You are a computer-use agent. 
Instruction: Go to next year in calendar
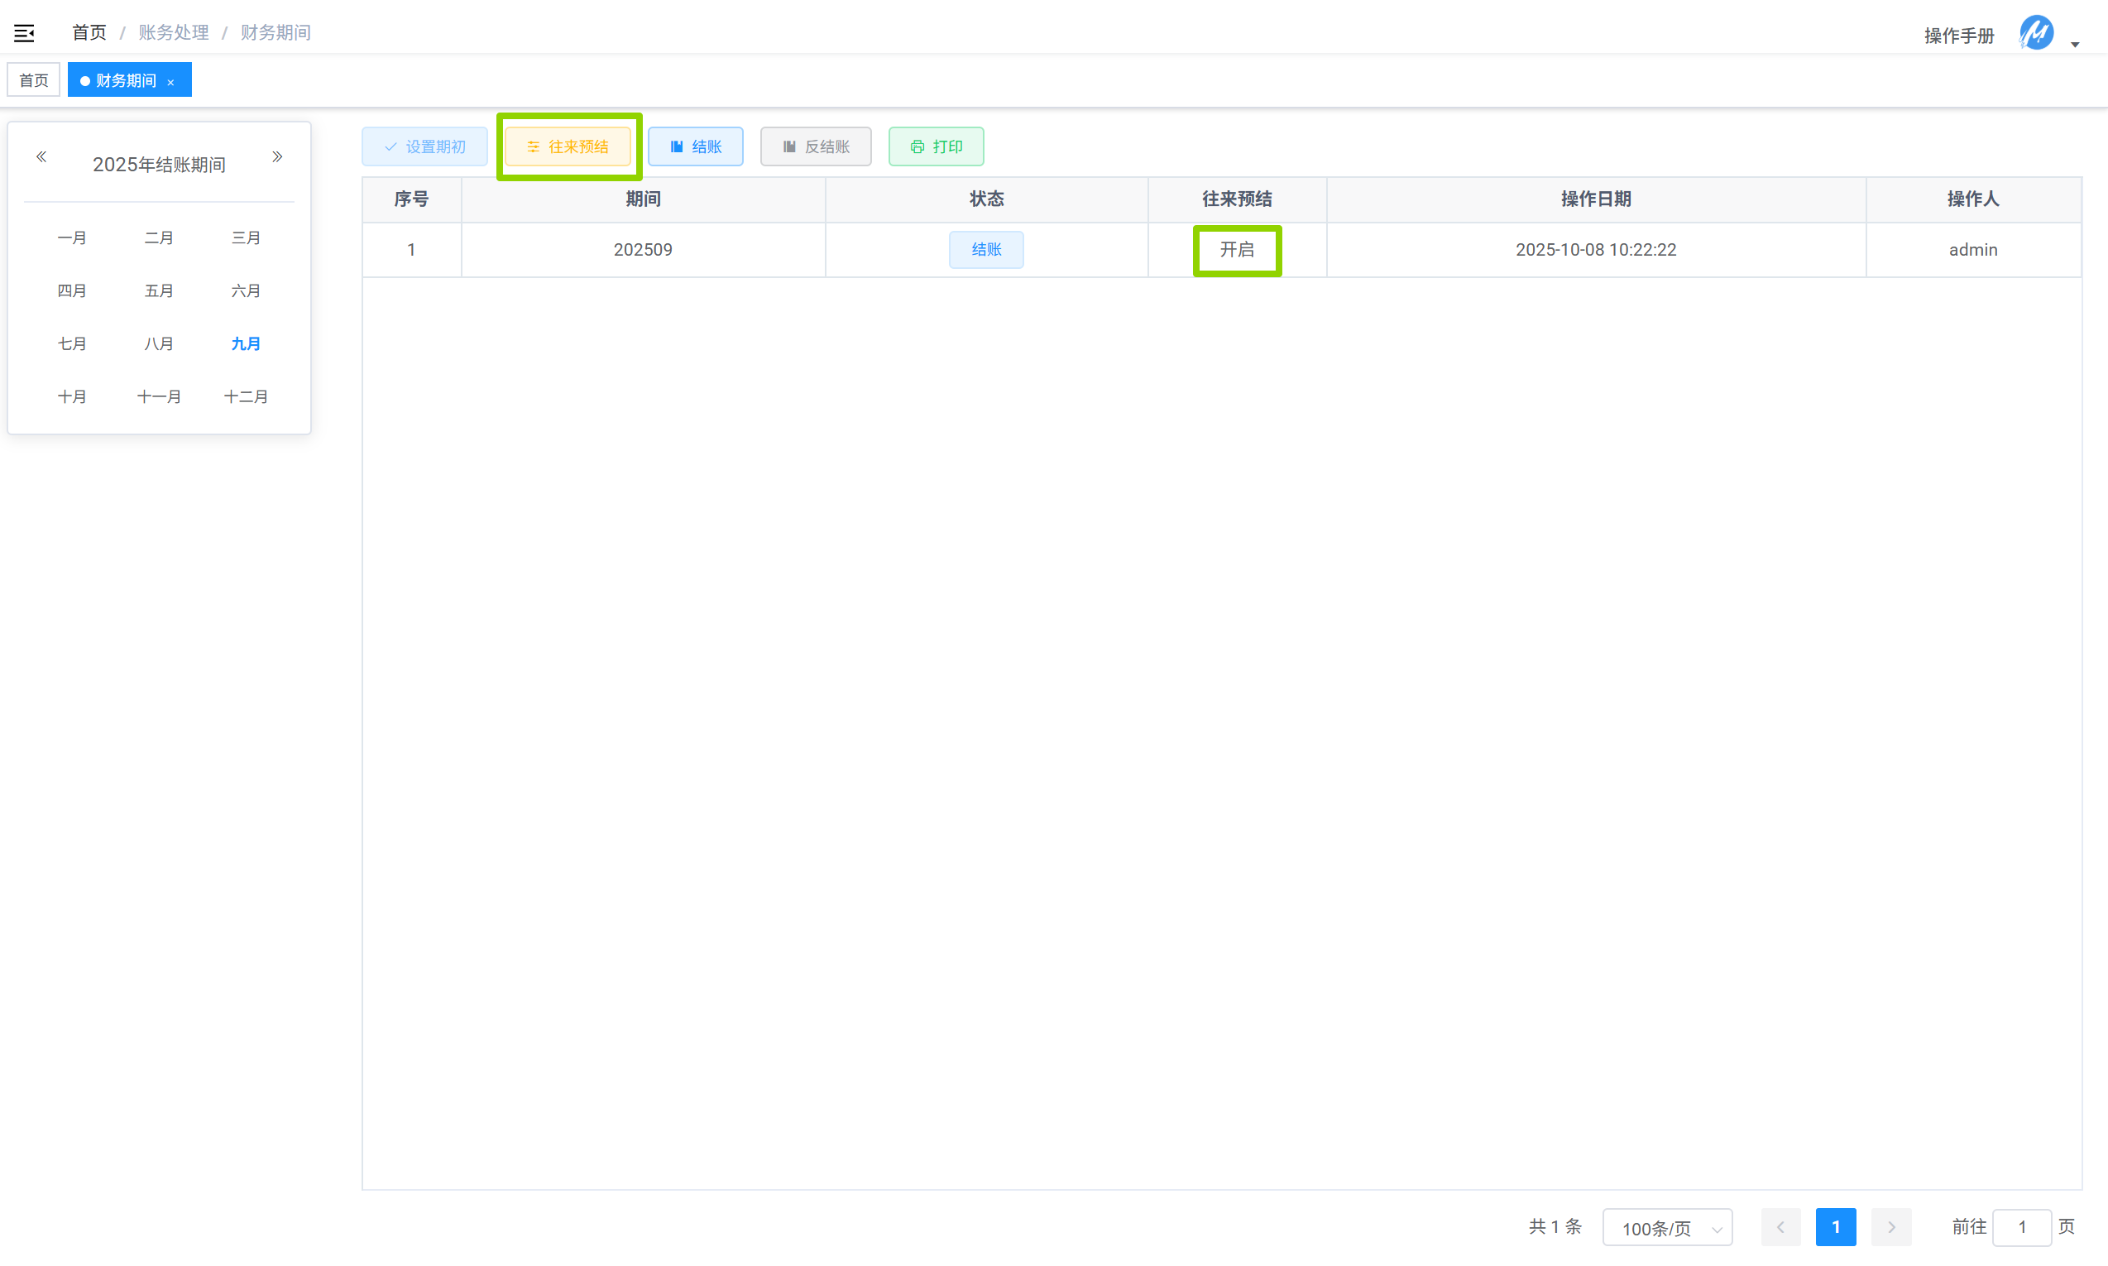pos(277,157)
